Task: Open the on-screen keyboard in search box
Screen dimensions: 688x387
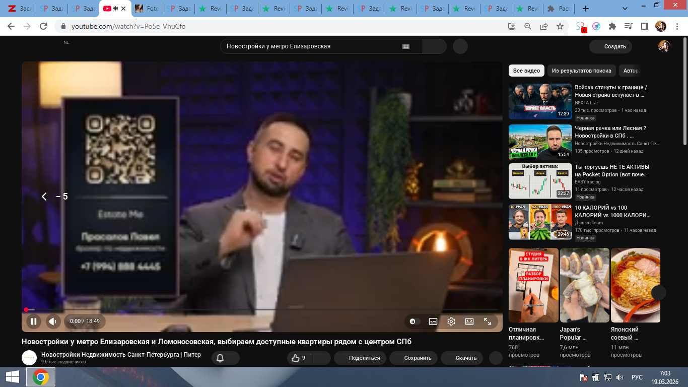Action: [x=406, y=46]
